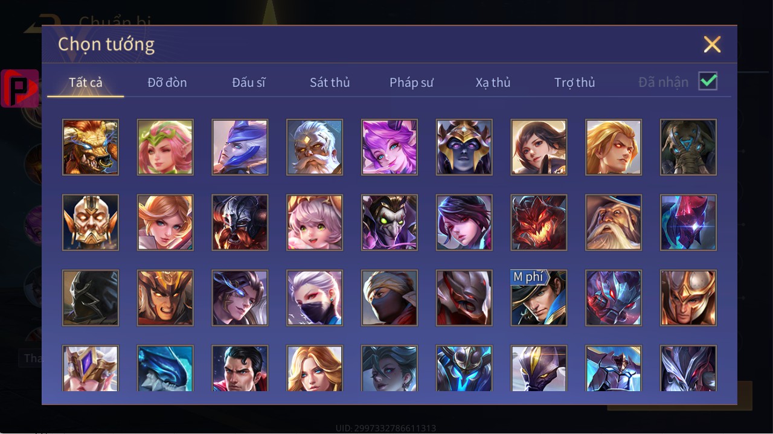Choose the purple-haired girl hero portrait
The image size is (773, 434).
[390, 147]
